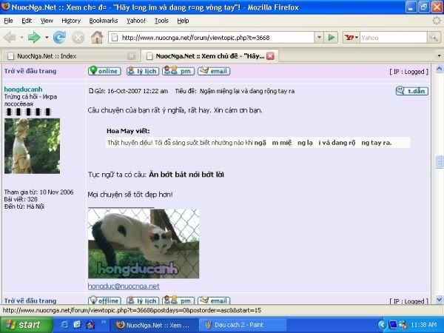Close the active 'Xem chủ đề' tab

[x=271, y=55]
